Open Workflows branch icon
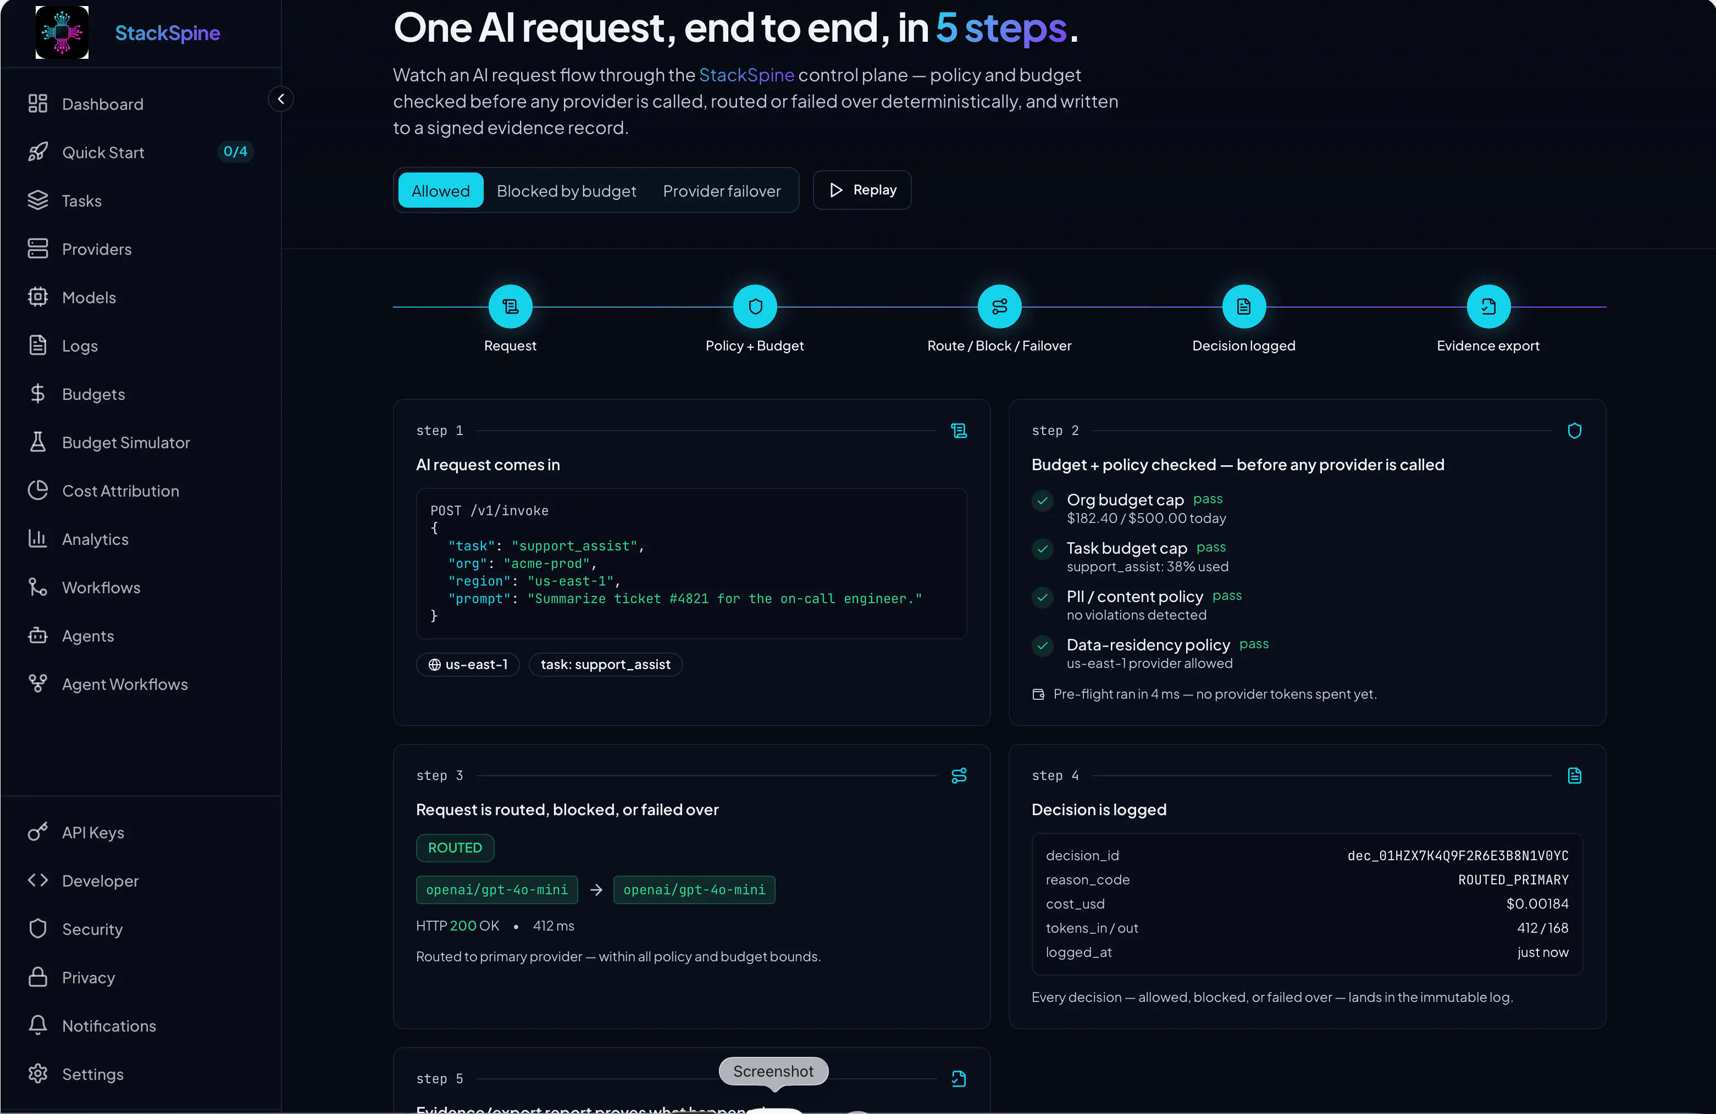Screen dimensions: 1716x1114 tap(37, 587)
